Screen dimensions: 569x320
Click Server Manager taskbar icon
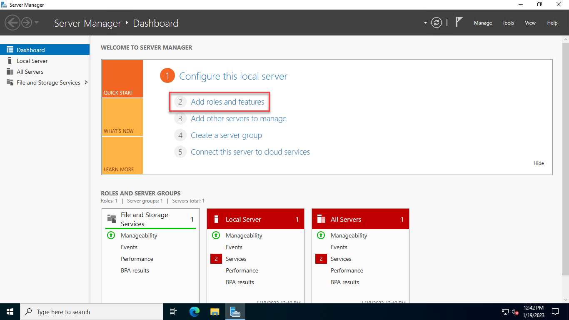(x=235, y=312)
